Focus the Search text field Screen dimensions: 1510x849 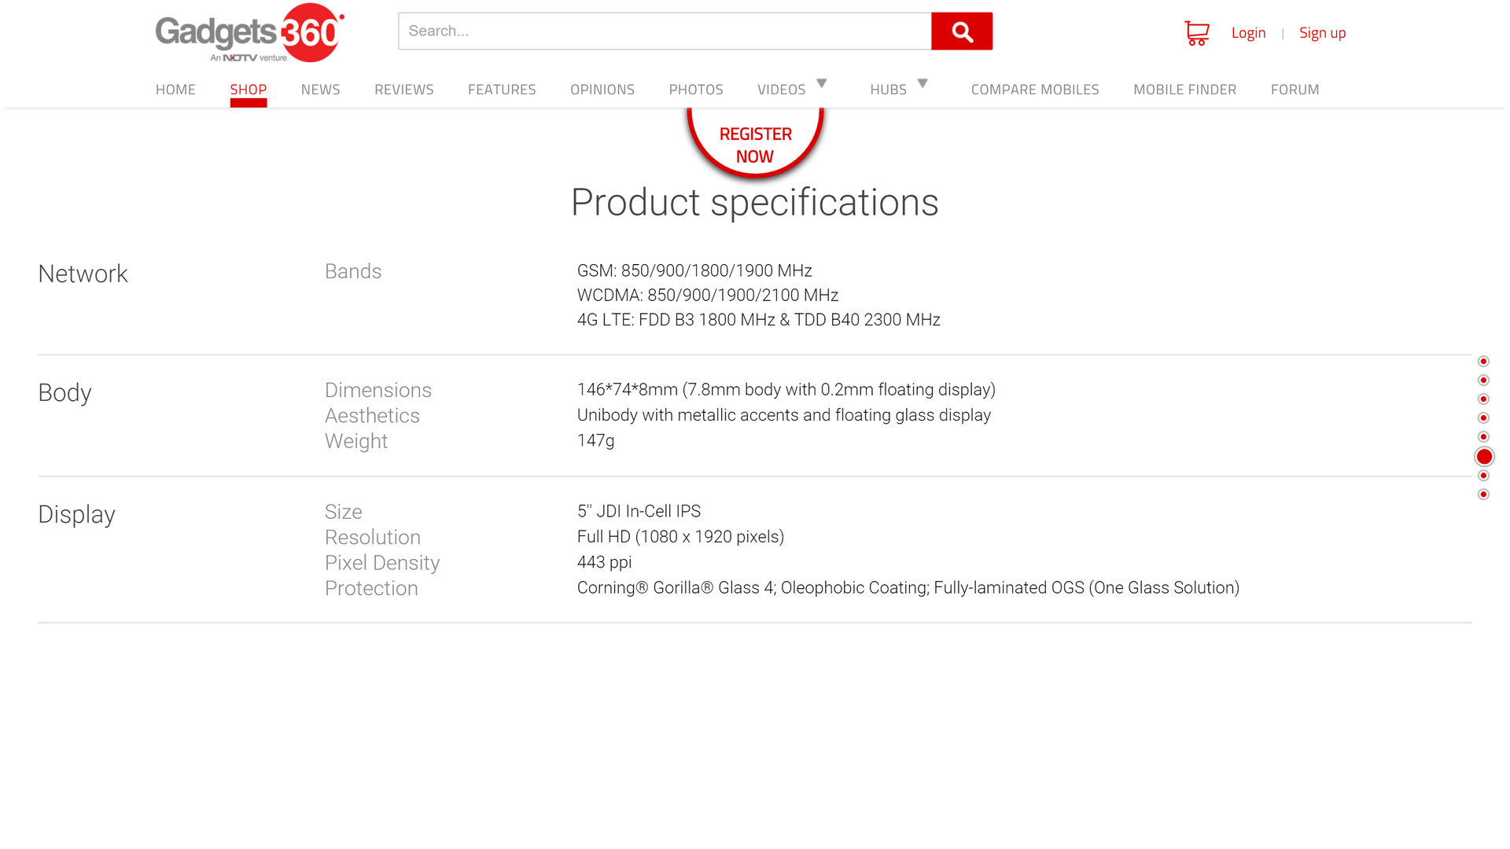(665, 31)
